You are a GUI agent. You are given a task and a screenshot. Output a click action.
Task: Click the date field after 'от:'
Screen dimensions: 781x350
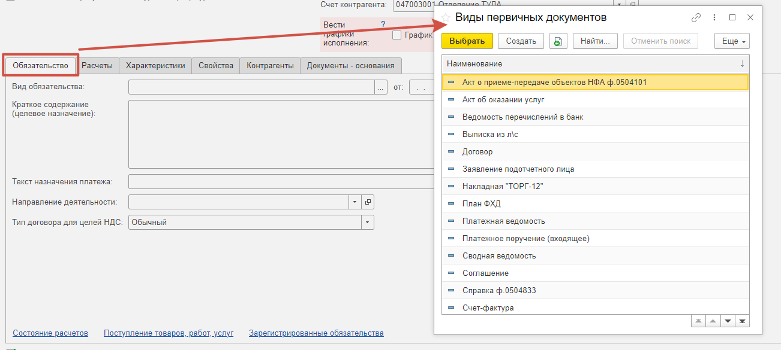click(x=421, y=87)
